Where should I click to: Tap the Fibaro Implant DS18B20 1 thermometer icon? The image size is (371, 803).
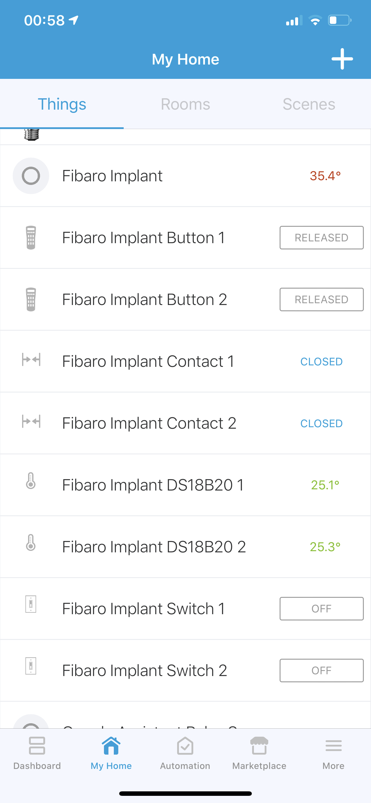tap(31, 481)
